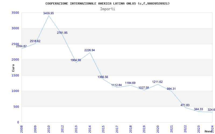This screenshot has height=134, width=215.
Task: Select year 2013 on the x-axis
Action: [x=76, y=129]
